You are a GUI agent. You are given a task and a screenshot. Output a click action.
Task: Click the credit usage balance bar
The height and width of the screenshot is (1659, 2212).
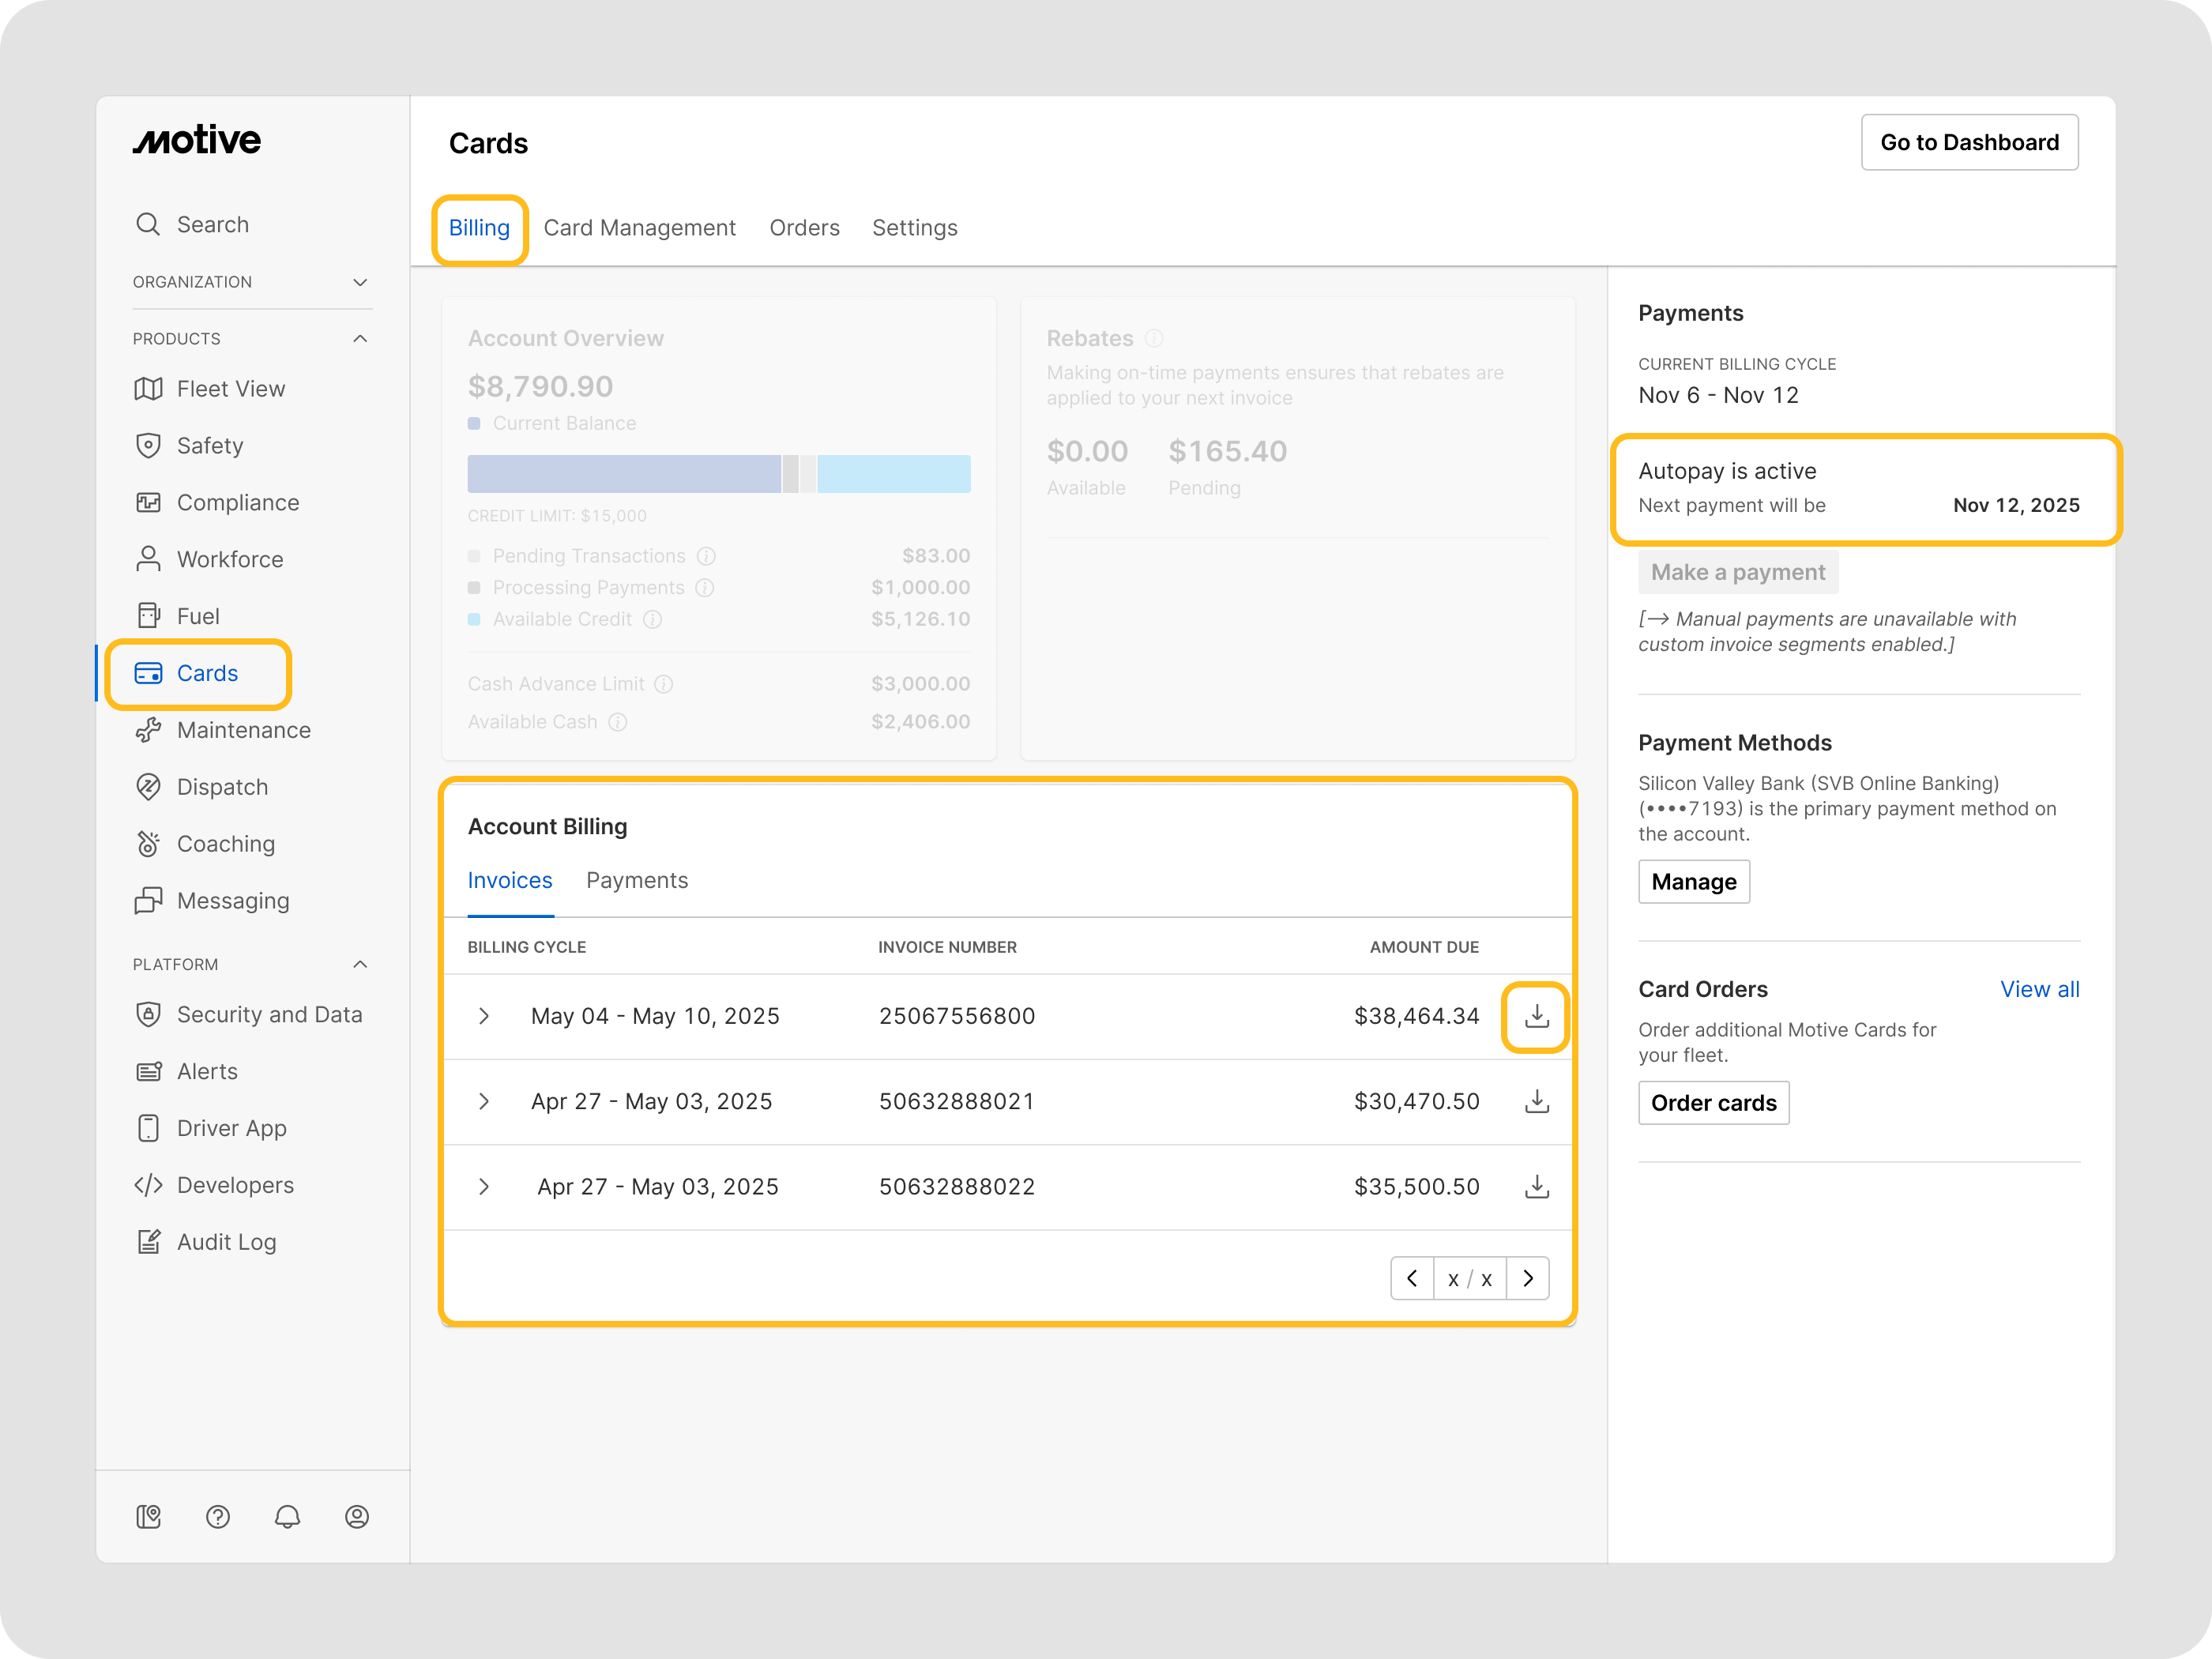click(x=718, y=474)
